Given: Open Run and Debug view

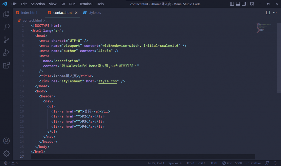Looking at the screenshot, I should [x=6, y=53].
